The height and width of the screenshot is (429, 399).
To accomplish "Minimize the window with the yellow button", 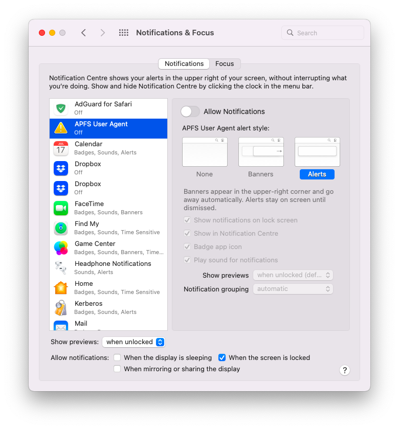I will point(52,33).
